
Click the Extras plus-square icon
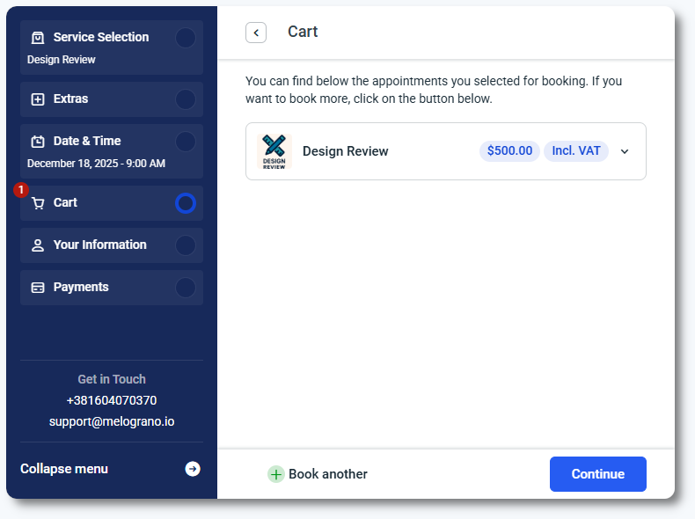[38, 99]
